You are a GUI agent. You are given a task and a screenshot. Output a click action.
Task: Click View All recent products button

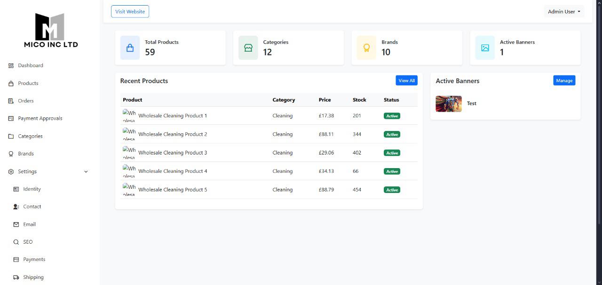tap(406, 81)
